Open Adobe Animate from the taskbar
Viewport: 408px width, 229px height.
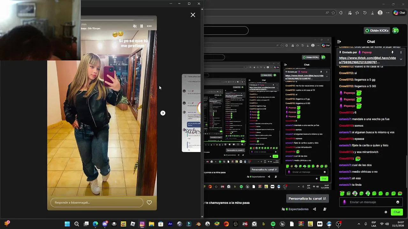pyautogui.click(x=170, y=224)
